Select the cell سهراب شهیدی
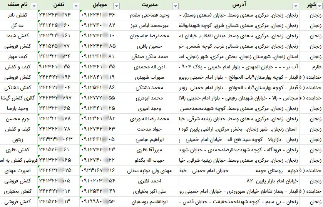 coord(149,77)
